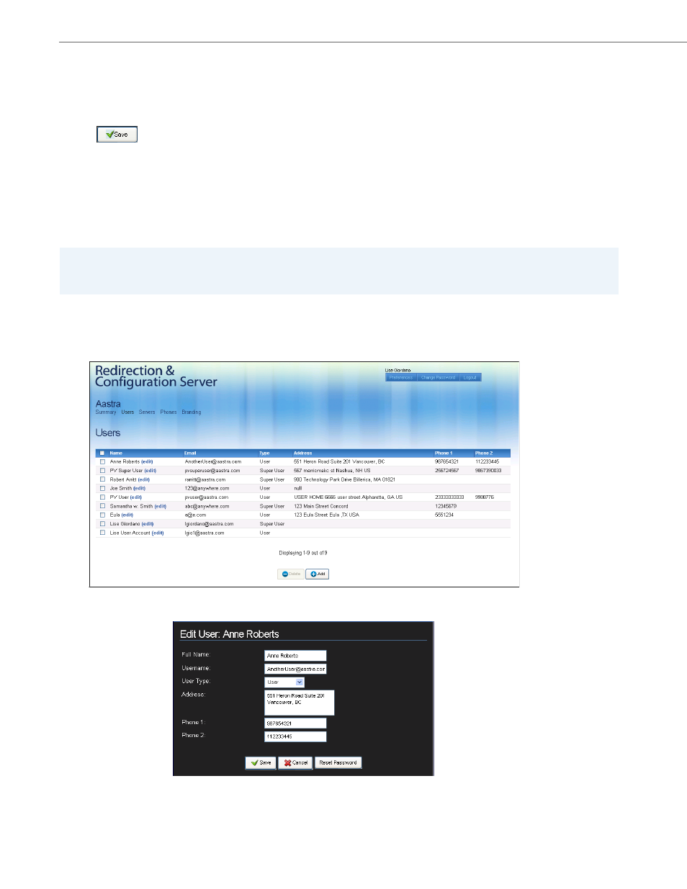Open the User Type dropdown
Viewport: 687px width, 889px height.
284,682
